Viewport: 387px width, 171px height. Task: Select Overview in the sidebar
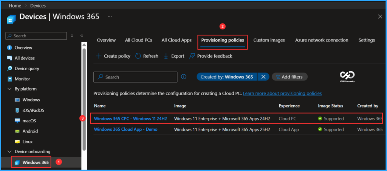tap(23, 48)
